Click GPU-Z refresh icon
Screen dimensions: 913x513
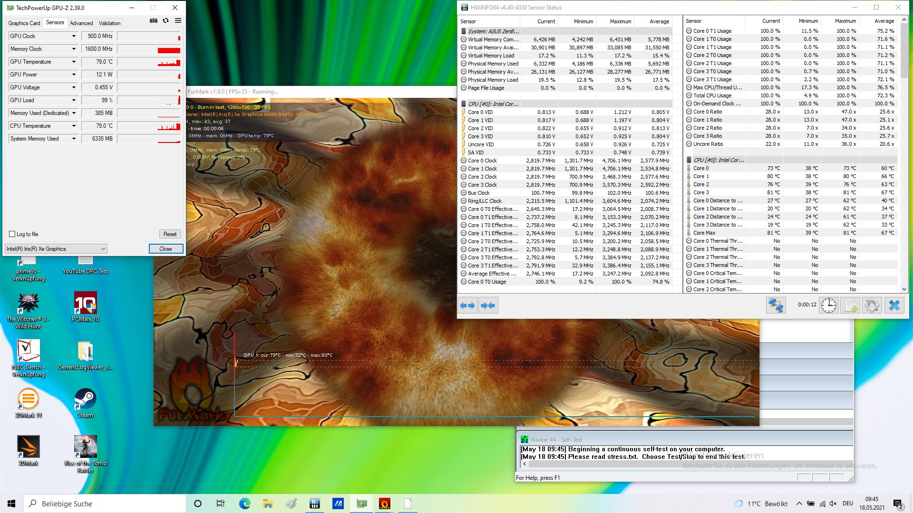click(165, 21)
